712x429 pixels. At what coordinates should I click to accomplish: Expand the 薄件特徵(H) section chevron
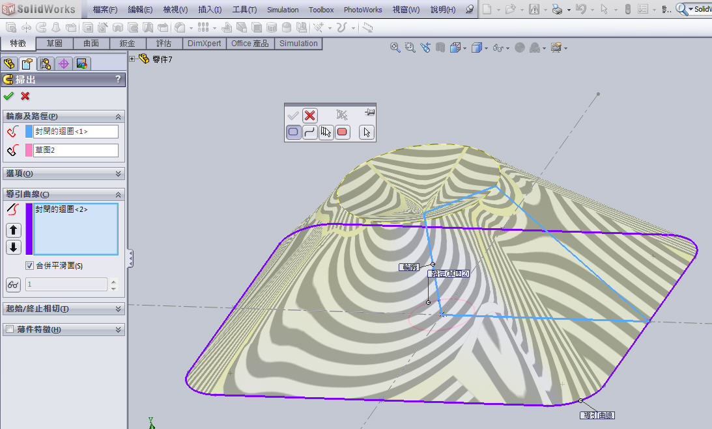pos(118,330)
